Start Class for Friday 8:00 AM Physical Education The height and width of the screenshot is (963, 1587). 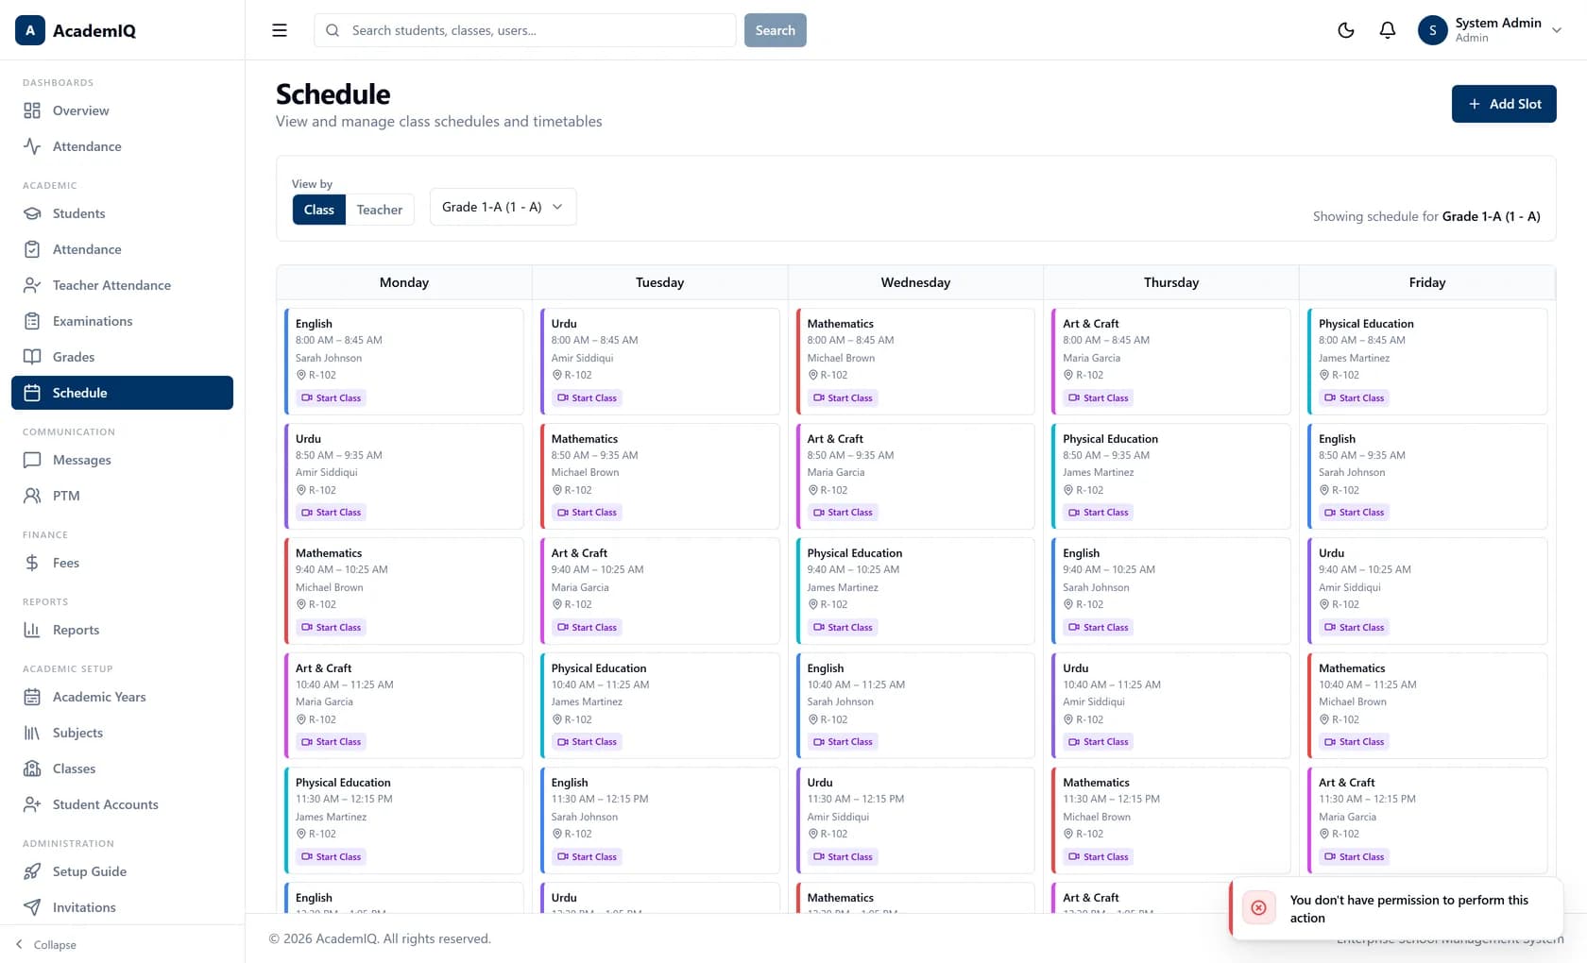tap(1355, 398)
